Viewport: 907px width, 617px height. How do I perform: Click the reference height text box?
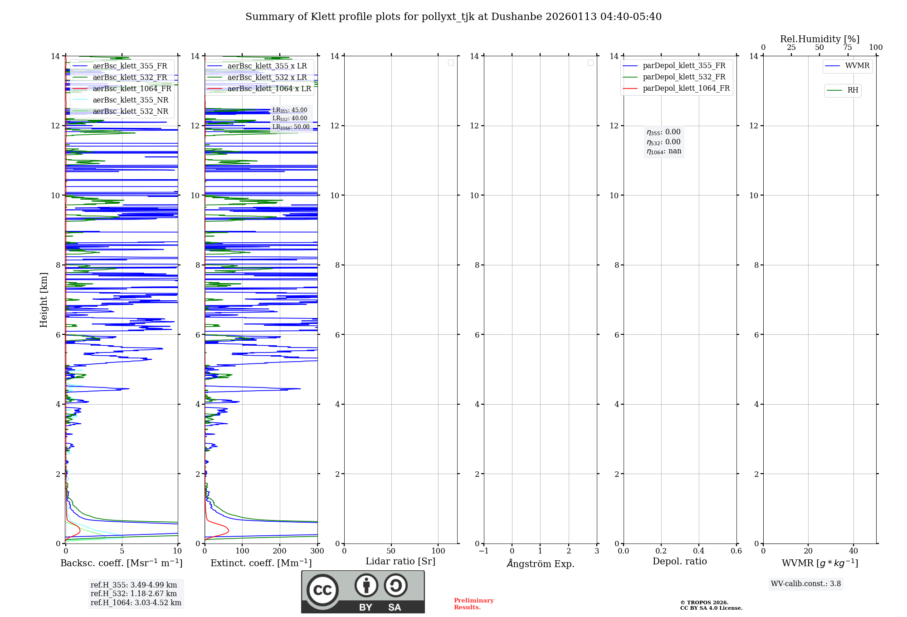[136, 593]
